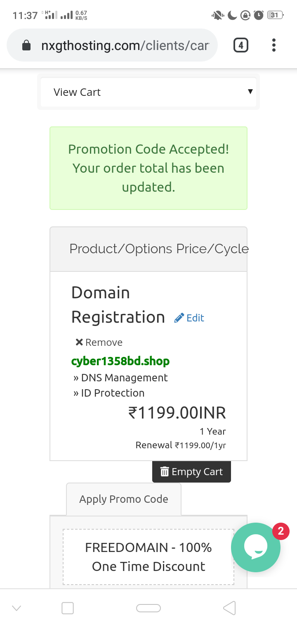Click the trash icon on Empty Cart
This screenshot has width=297, height=628.
tap(165, 472)
